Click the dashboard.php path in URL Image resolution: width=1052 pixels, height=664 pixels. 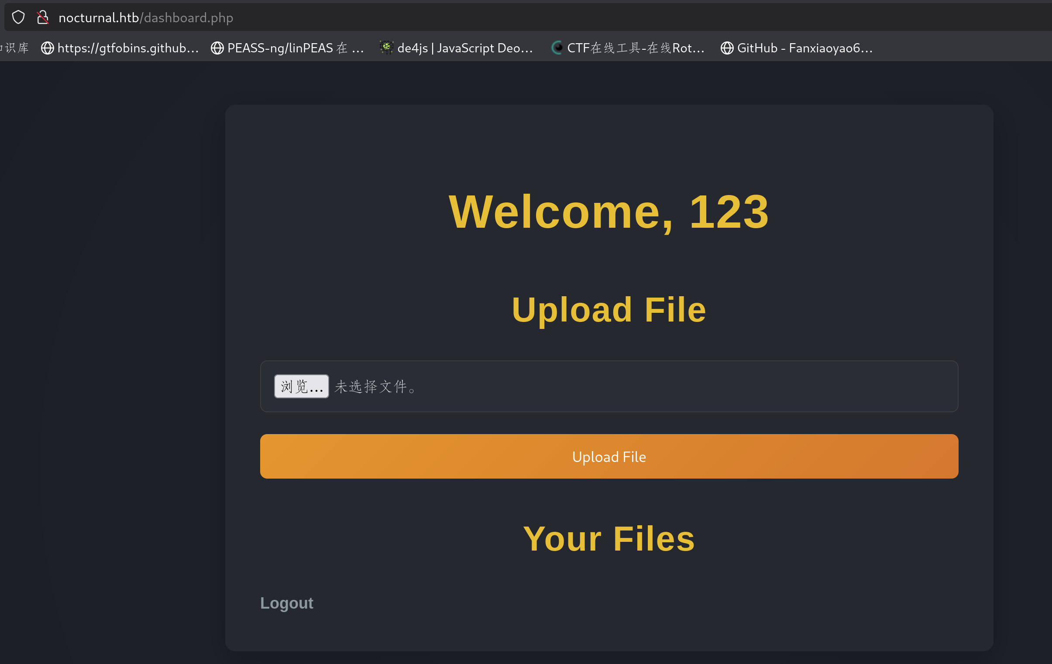[x=188, y=18]
